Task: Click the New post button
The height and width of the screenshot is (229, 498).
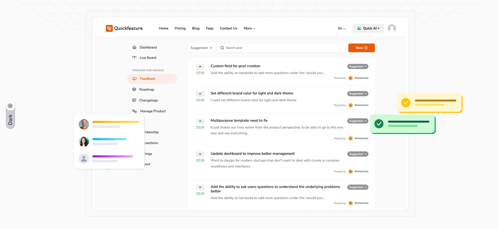Action: 361,48
